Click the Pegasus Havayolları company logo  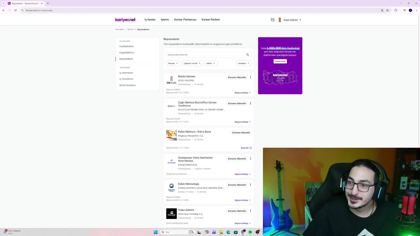[x=171, y=135]
